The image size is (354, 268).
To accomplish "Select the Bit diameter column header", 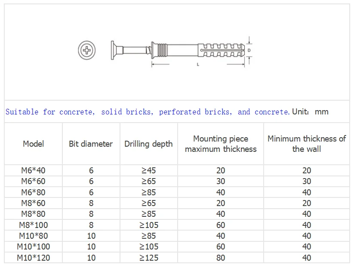I will point(91,144).
